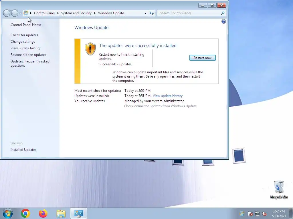
Task: Open Help via blue question mark icon
Action: [x=224, y=21]
